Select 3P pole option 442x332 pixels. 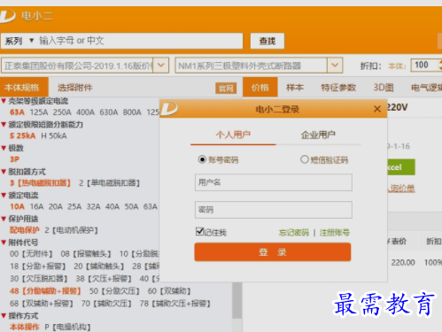point(14,159)
